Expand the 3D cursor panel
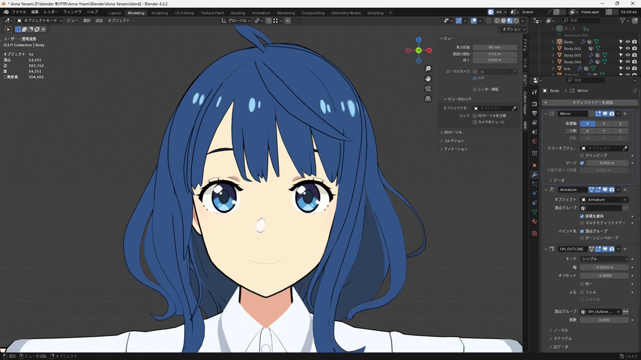This screenshot has width=641, height=360. pos(453,132)
